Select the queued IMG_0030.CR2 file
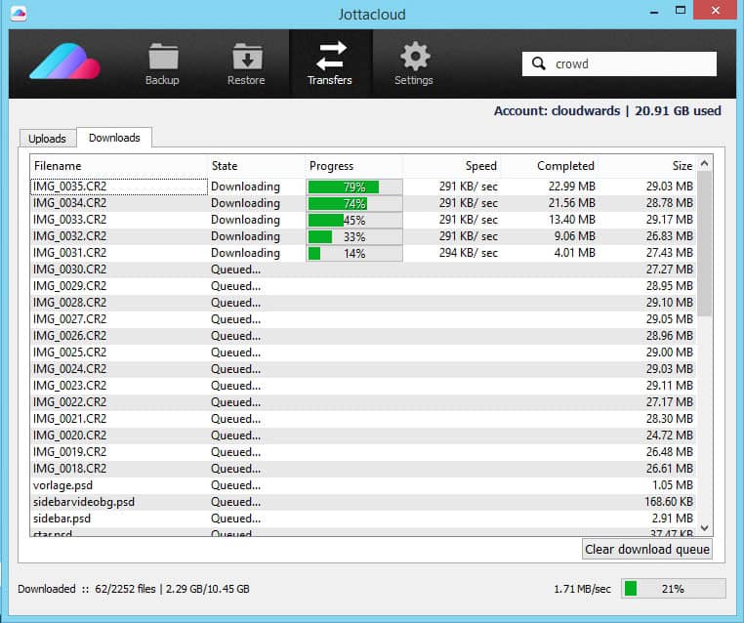Screen dimensions: 744x623 [363, 270]
